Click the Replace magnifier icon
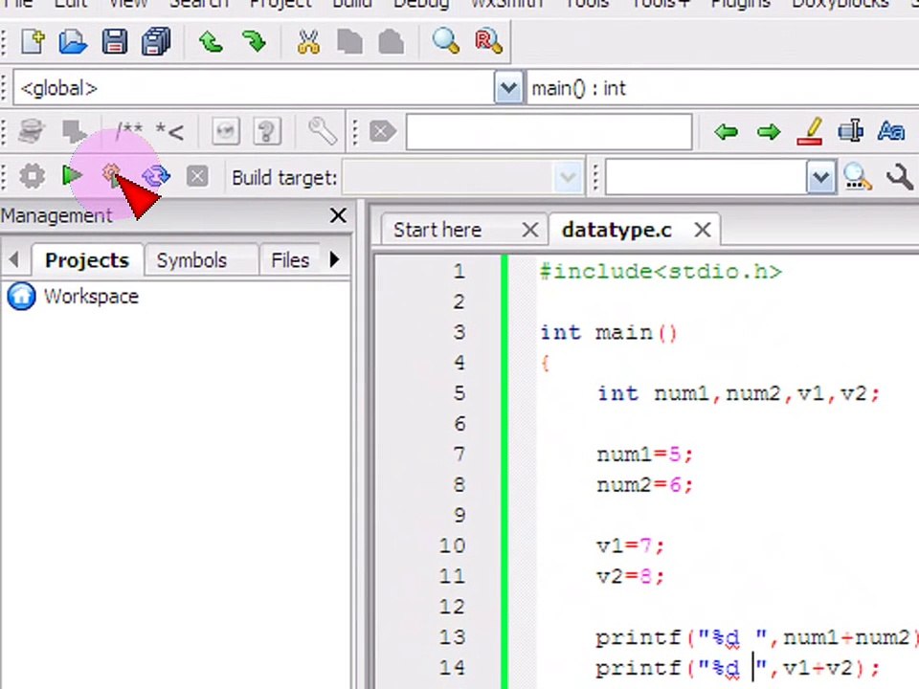Screen dimensions: 919x689 pyautogui.click(x=488, y=42)
